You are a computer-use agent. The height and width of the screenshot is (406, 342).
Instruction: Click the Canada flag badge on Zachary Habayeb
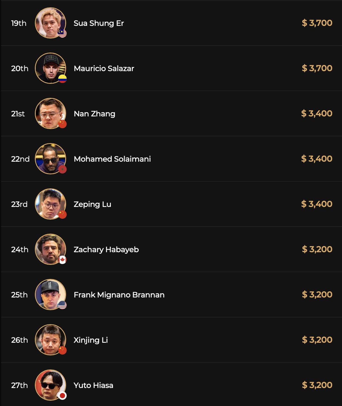click(62, 260)
